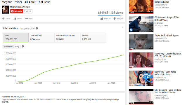Click the TaylorSwiftVEVO channel under Blank Space
This screenshot has width=187, height=105.
(x=161, y=38)
